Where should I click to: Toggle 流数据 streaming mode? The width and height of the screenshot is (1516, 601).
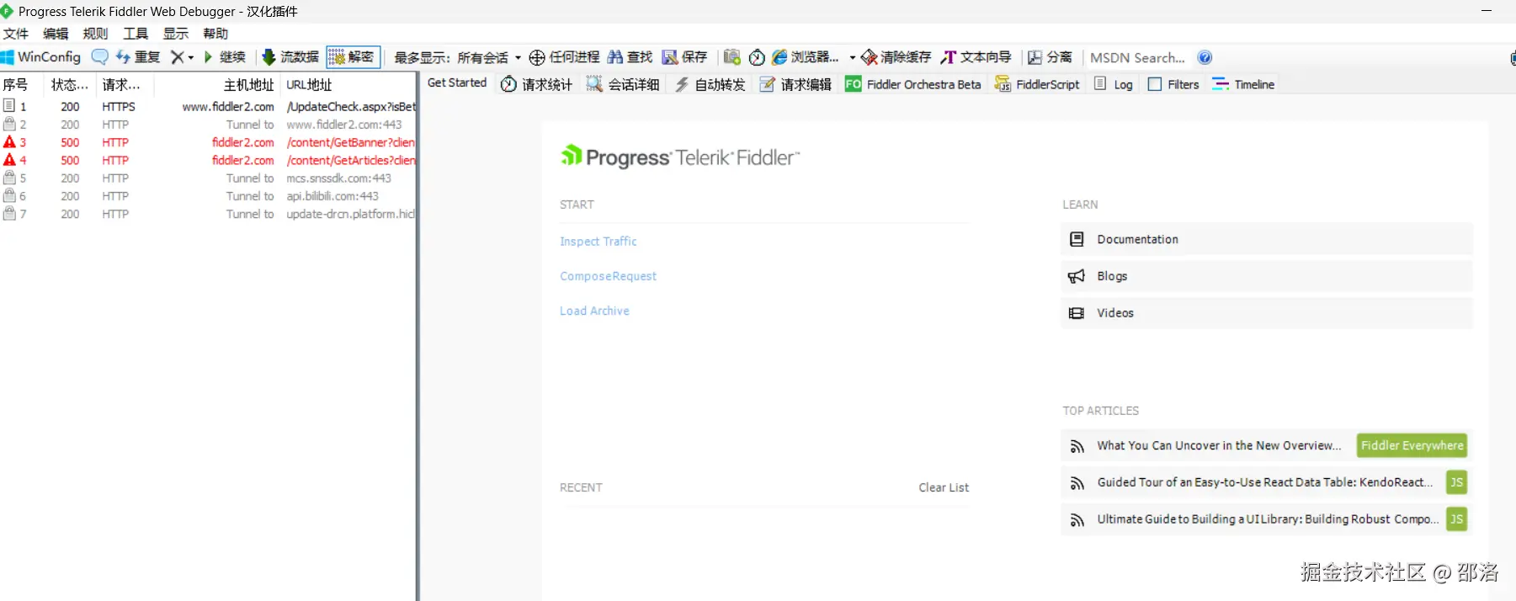(290, 57)
